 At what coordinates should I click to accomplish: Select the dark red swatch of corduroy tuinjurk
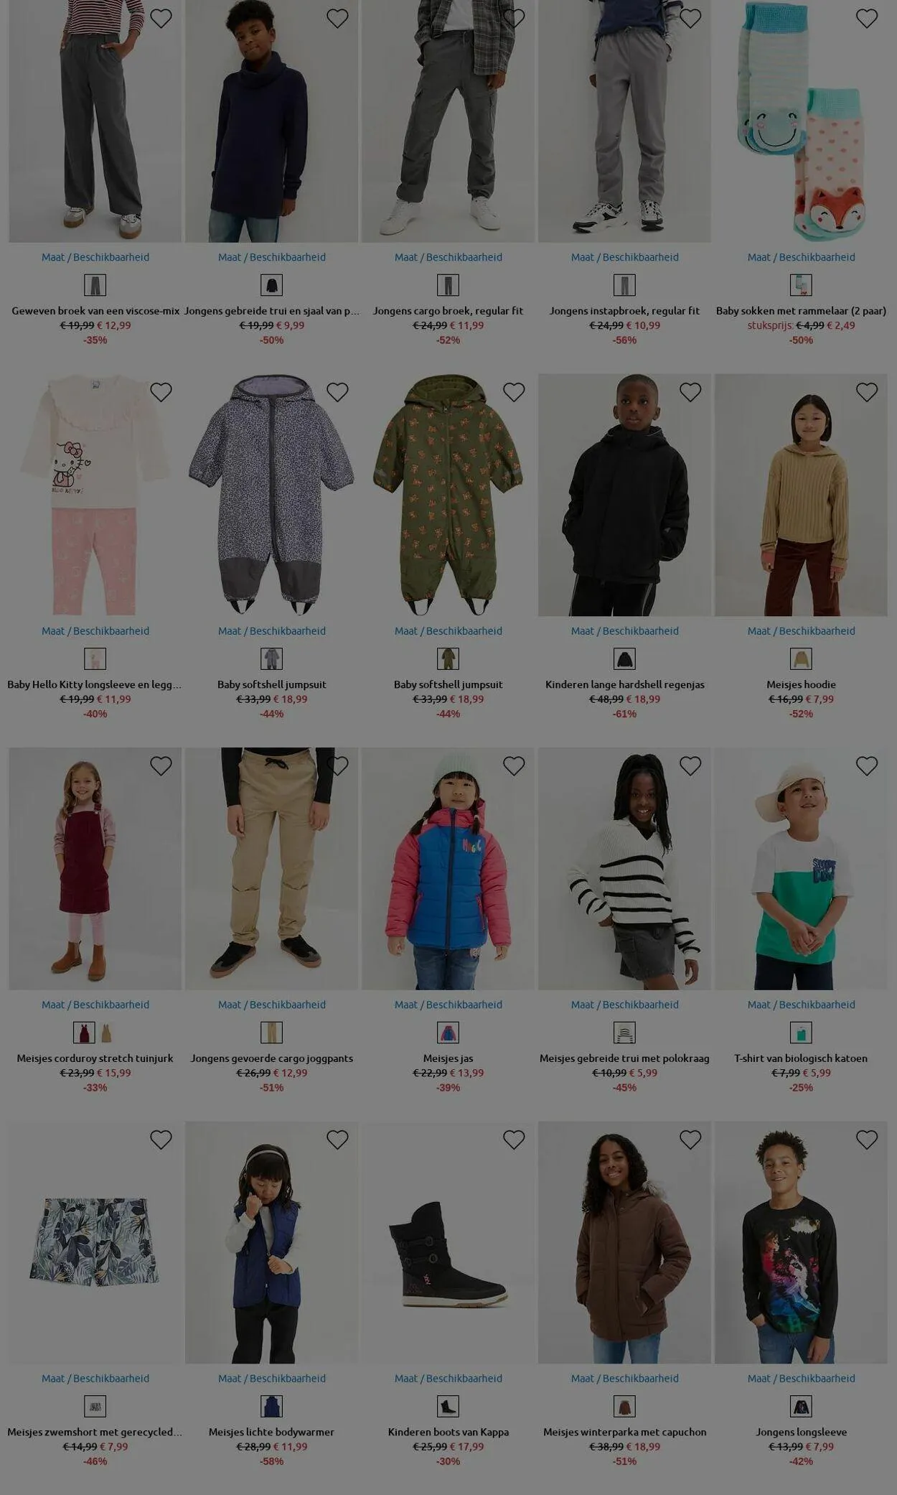tap(84, 1033)
